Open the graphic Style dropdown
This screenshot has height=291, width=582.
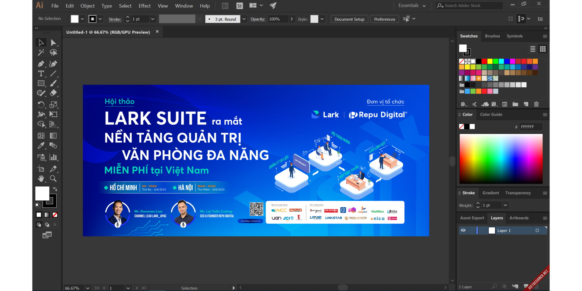point(322,19)
